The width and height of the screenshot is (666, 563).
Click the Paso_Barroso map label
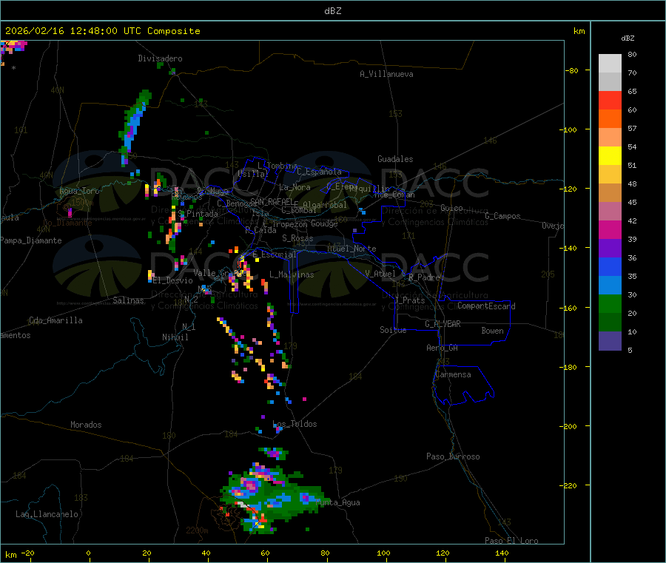click(453, 456)
